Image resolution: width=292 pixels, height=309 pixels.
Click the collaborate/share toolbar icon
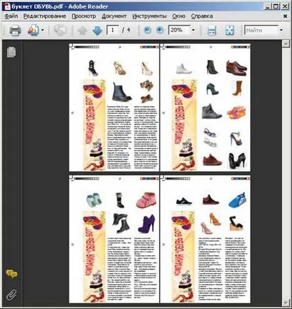click(33, 30)
